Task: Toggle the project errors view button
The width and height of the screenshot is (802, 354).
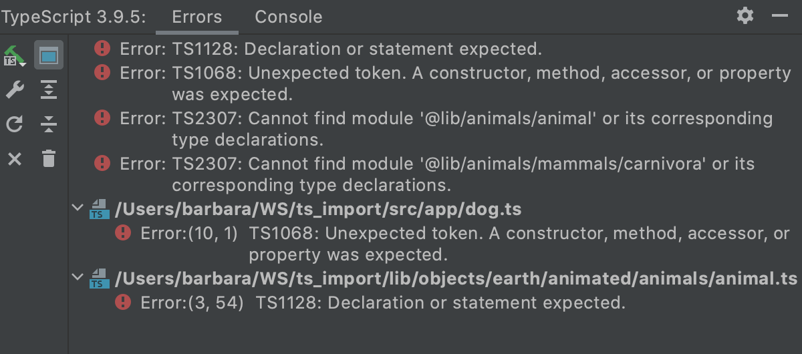Action: tap(49, 55)
